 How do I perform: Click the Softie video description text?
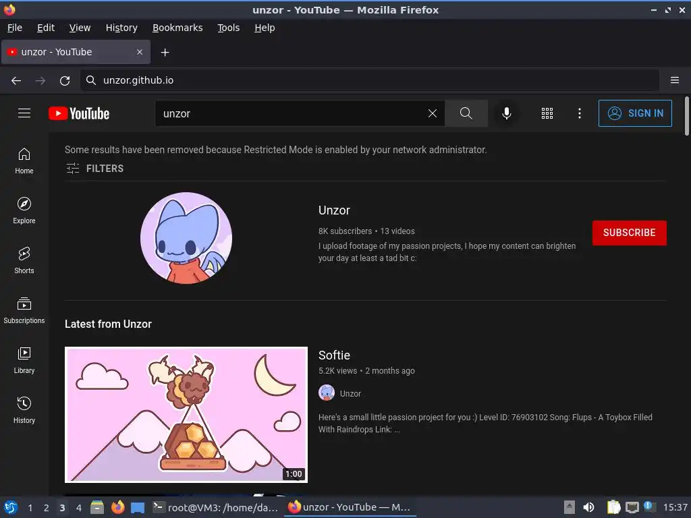[x=485, y=423]
